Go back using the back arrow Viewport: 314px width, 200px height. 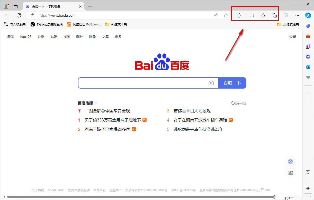[7, 15]
